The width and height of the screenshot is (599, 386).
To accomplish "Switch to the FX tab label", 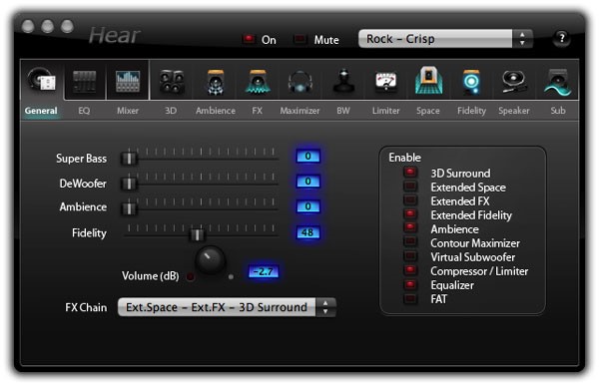I will (258, 111).
